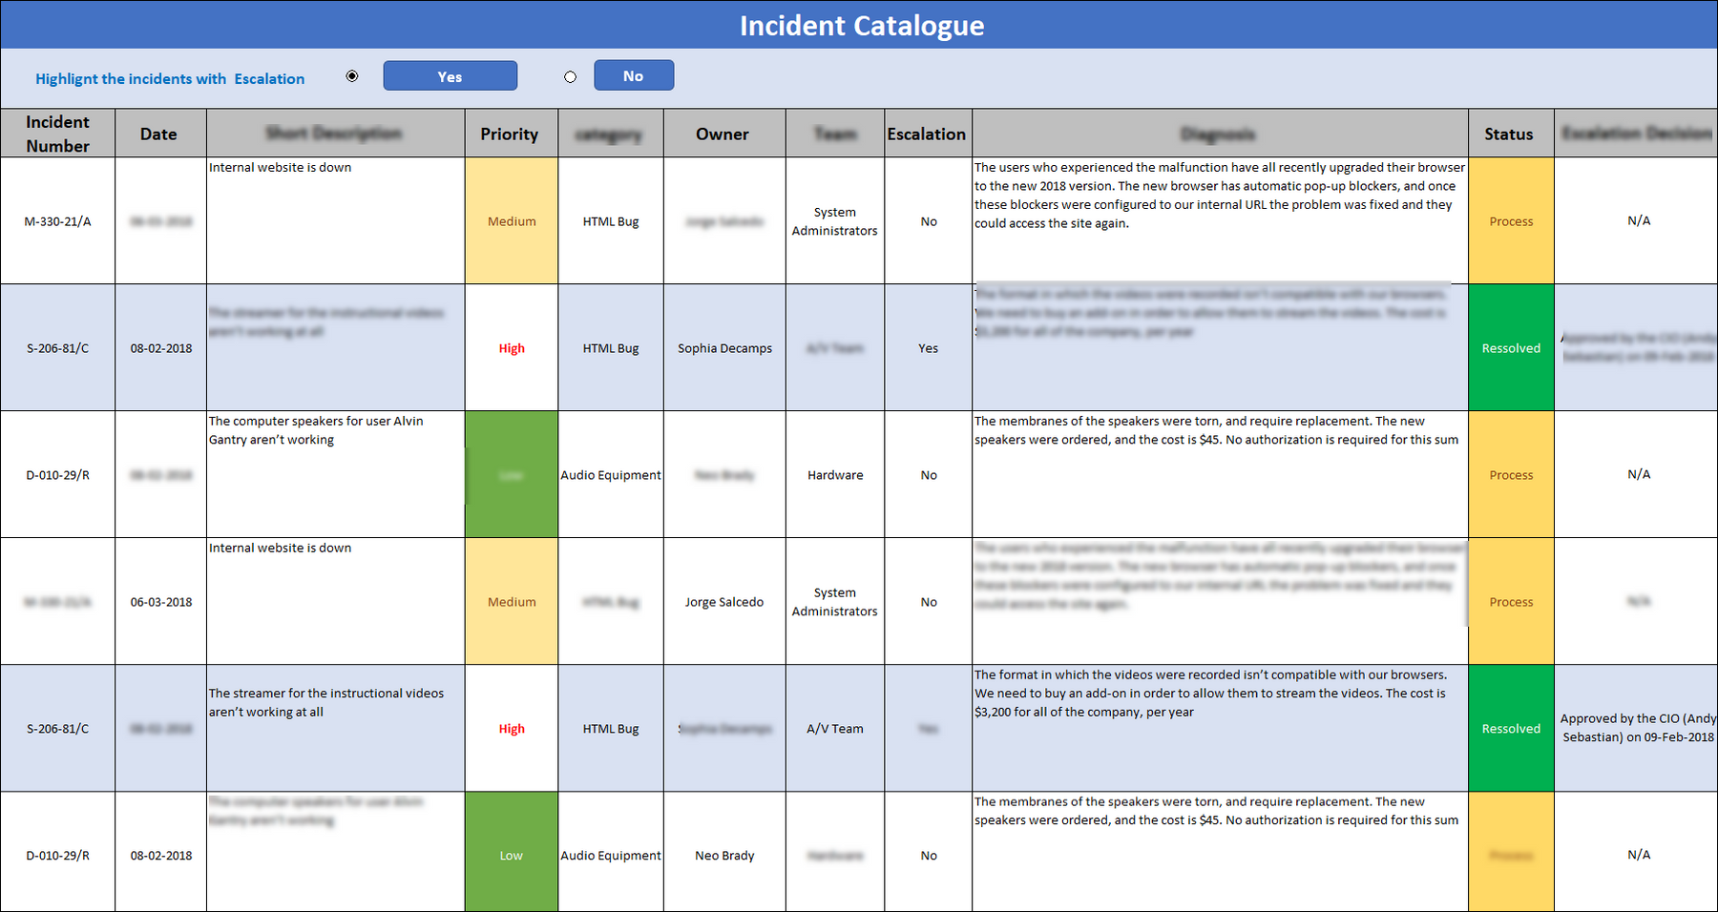Click the 'Highlignt the incidents with Escalation' label
The width and height of the screenshot is (1718, 912).
(170, 78)
